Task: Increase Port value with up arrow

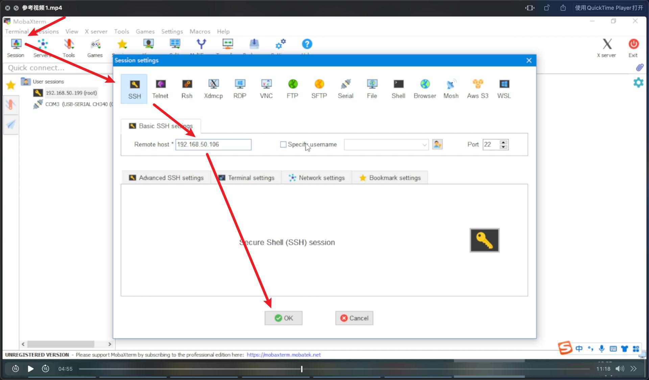Action: click(x=504, y=142)
